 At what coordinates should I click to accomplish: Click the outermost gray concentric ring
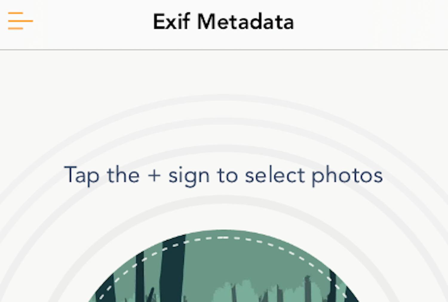[x=223, y=97]
